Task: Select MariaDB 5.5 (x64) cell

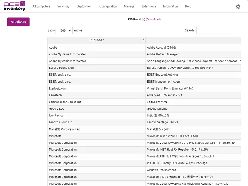Action: click(x=193, y=129)
